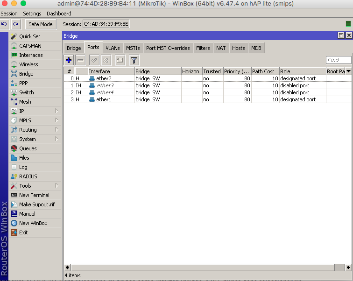Click Exit in sidebar
This screenshot has width=353, height=281.
click(35, 232)
